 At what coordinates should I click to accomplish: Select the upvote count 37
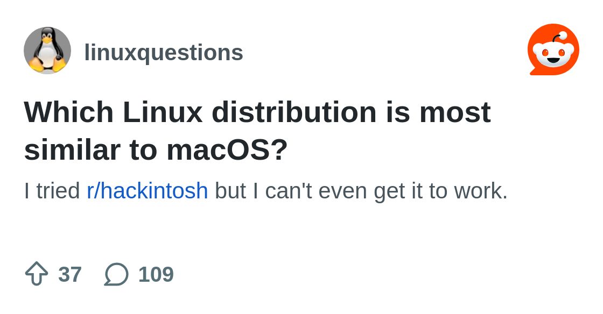pos(70,274)
